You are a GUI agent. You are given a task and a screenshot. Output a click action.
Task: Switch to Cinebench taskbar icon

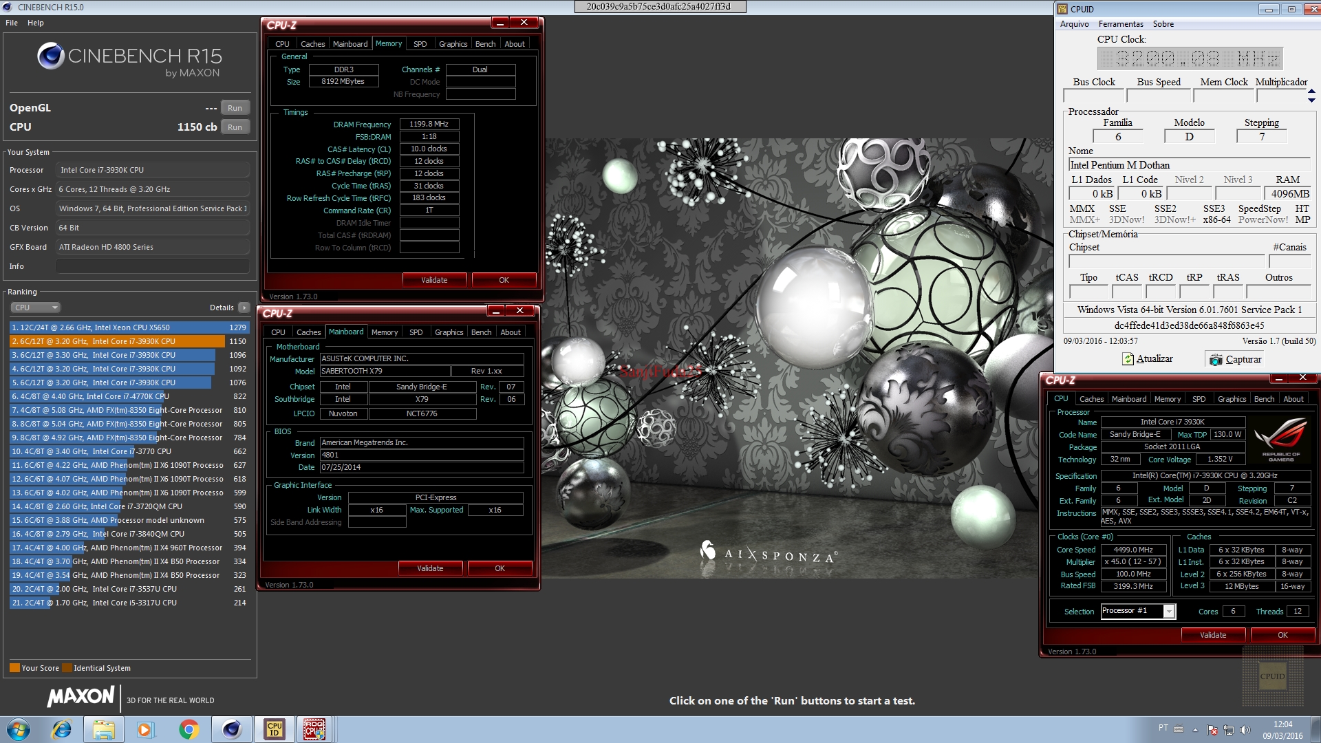[x=232, y=729]
